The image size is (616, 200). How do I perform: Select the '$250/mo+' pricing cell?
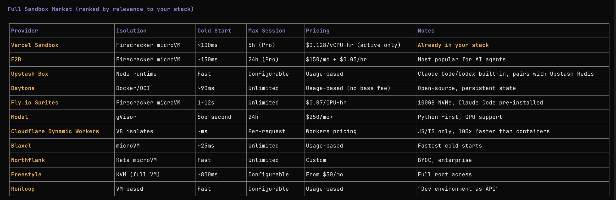pos(319,117)
